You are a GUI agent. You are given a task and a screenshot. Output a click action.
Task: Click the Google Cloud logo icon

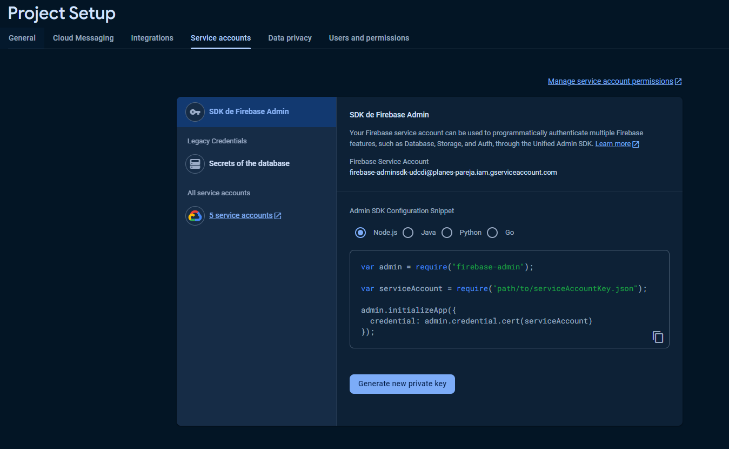point(195,216)
